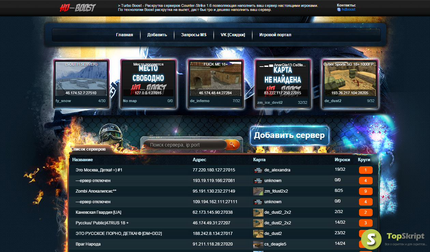Open the server Каневская Гвардия [UA]

[x=98, y=212]
